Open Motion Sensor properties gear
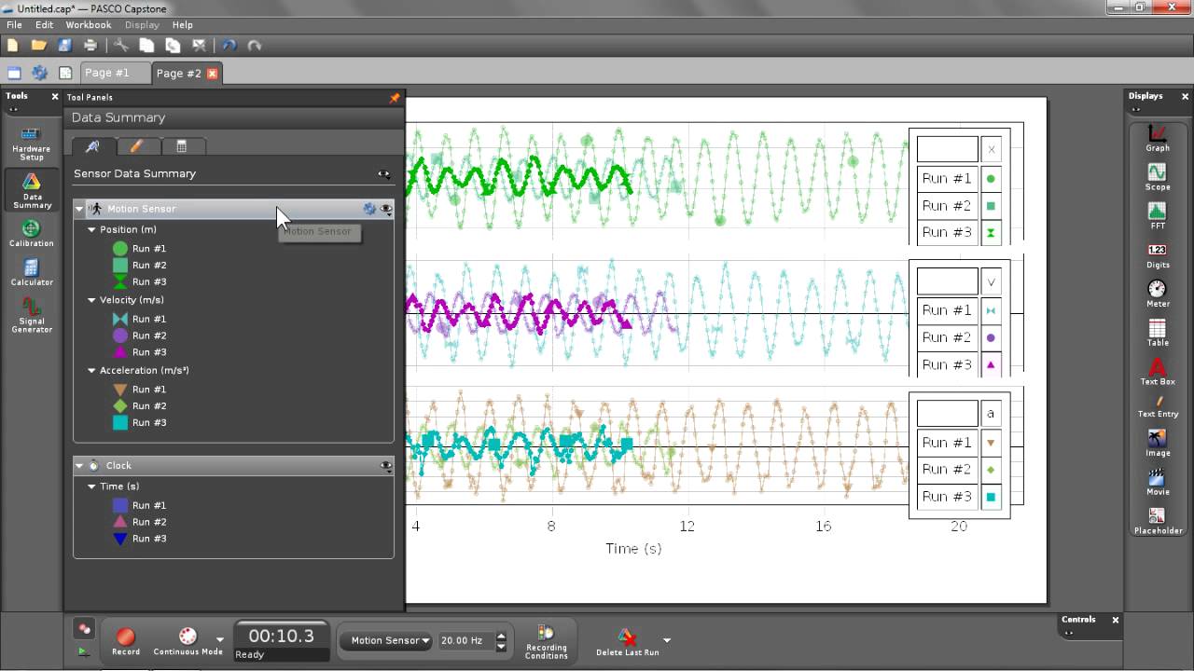The width and height of the screenshot is (1194, 671). [369, 209]
